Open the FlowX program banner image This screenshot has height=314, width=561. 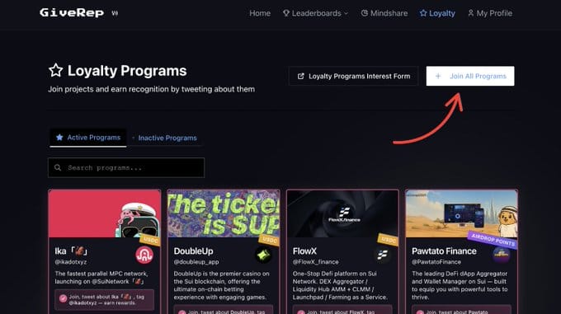342,213
